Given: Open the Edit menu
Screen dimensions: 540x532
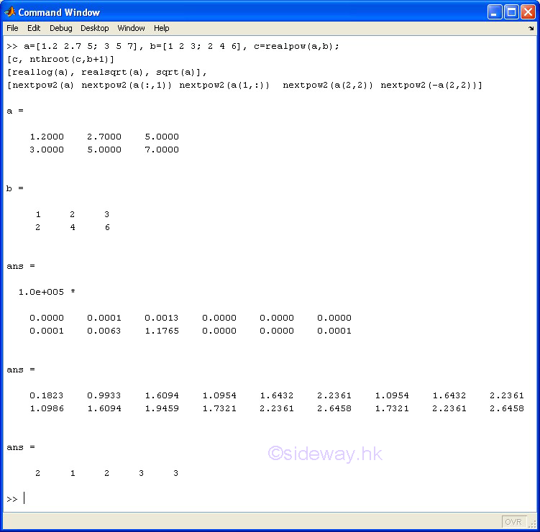Looking at the screenshot, I should click(34, 28).
